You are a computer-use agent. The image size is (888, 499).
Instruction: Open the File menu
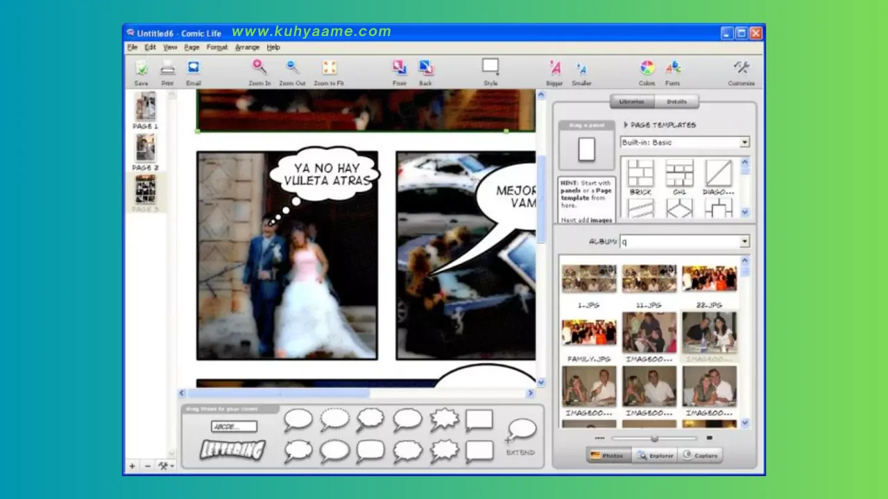click(x=133, y=47)
